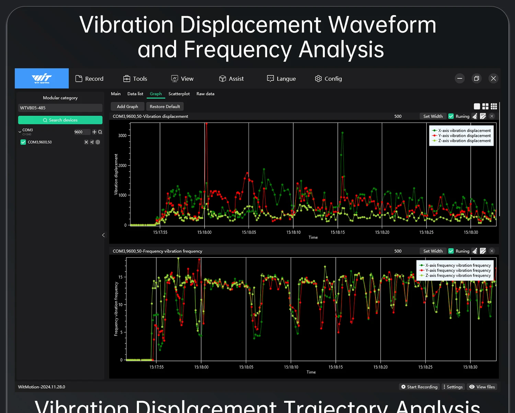Switch to the Scatterplot tab
This screenshot has height=413, width=515.
(179, 94)
